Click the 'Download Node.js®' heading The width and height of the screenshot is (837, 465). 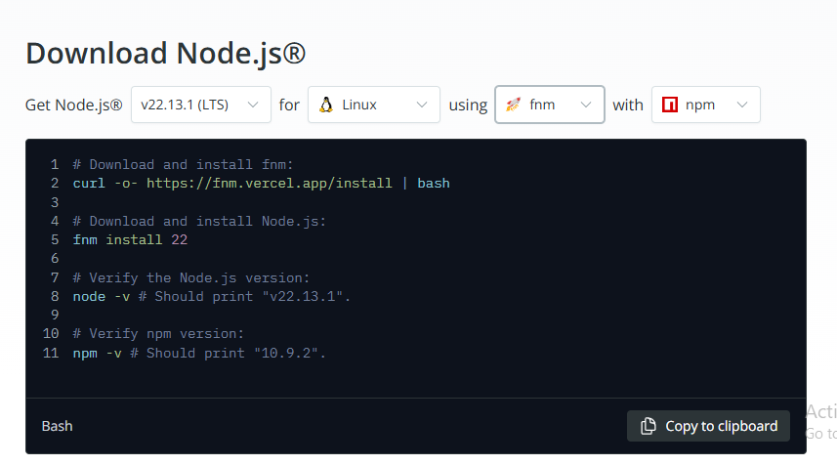click(x=165, y=54)
